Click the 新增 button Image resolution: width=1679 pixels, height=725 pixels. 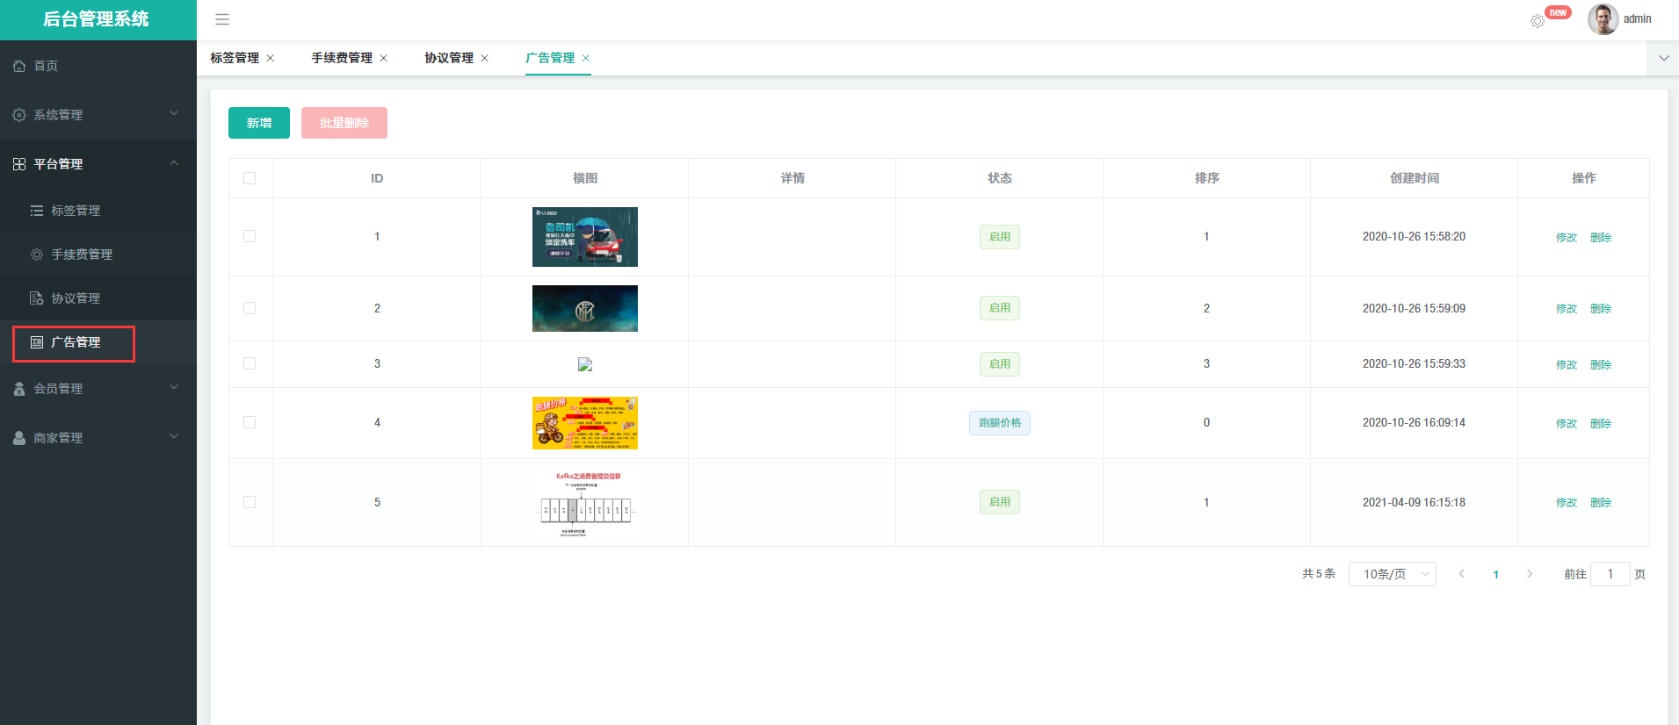pos(258,123)
